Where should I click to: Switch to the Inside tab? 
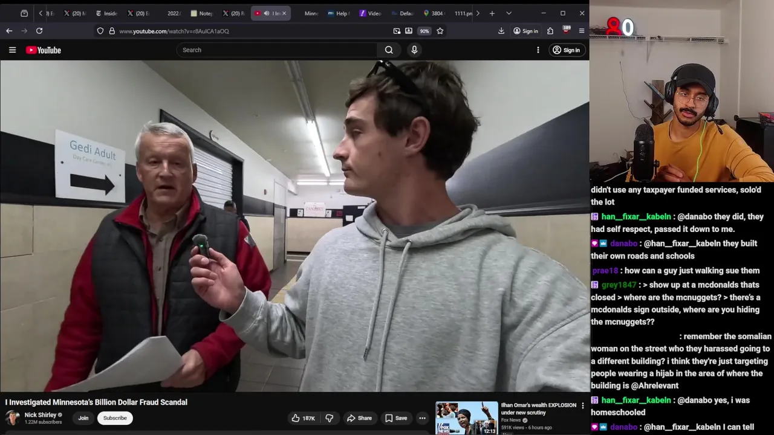point(106,13)
